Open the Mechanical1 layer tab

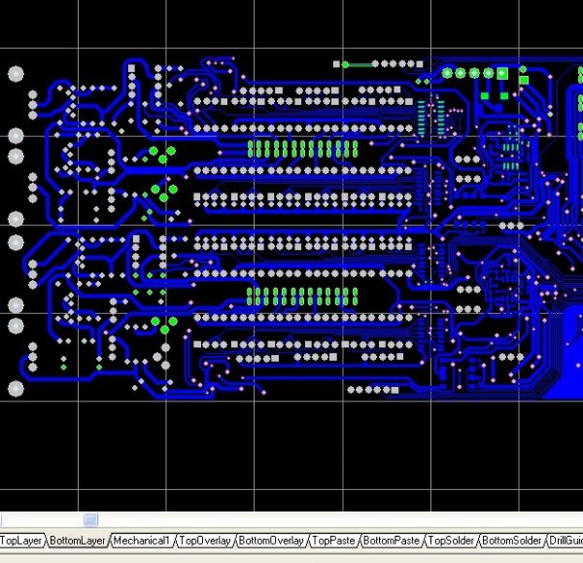click(141, 541)
